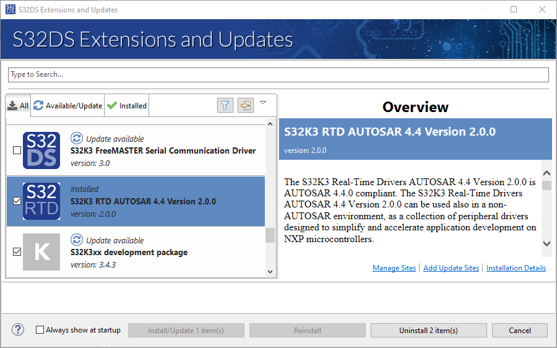This screenshot has height=348, width=557.
Task: Click the overview description scrollbar thumb
Action: (x=546, y=185)
